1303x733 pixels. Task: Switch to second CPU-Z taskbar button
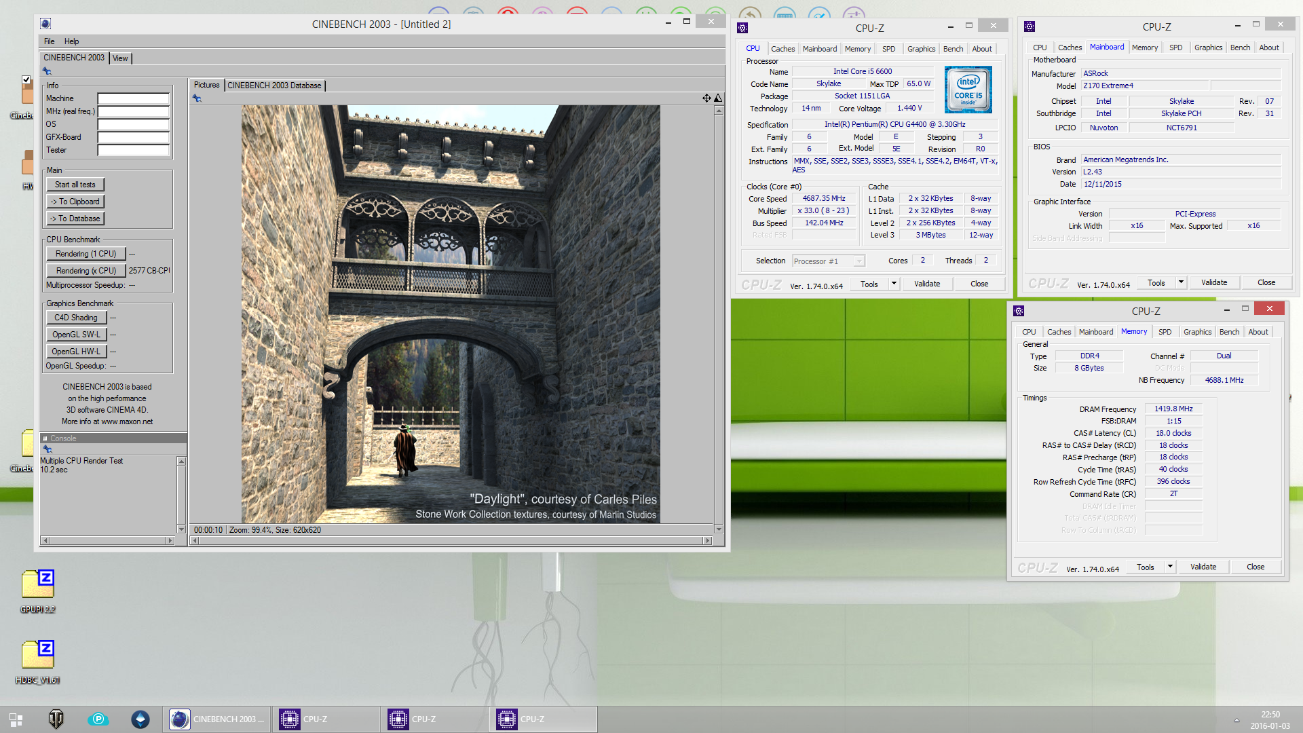coord(435,719)
